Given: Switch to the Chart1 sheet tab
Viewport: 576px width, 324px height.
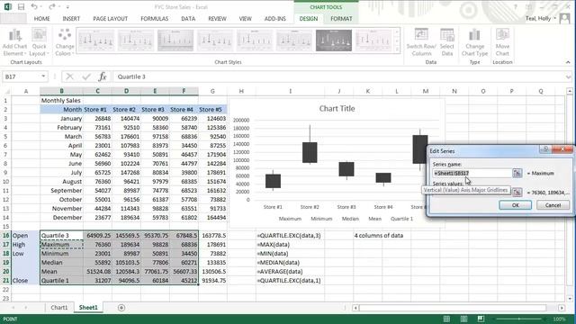Looking at the screenshot, I should tap(59, 308).
